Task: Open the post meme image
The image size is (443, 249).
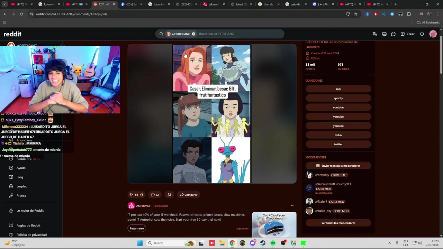Action: click(x=211, y=114)
